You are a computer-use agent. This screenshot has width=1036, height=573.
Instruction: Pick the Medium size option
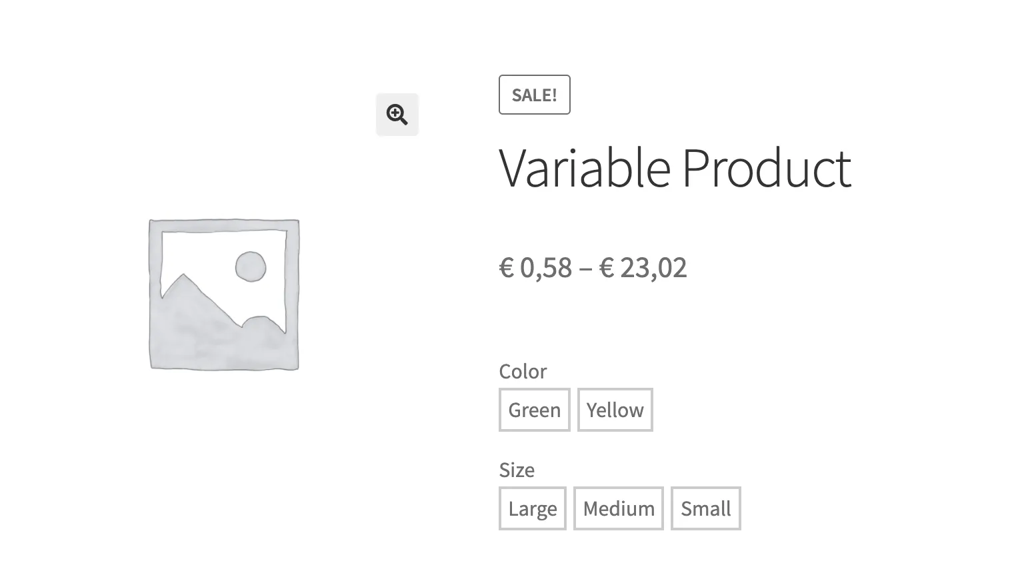click(618, 508)
